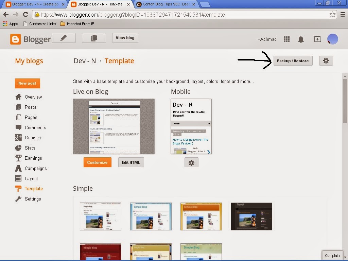The height and width of the screenshot is (261, 348).
Task: Click the Earnings trophy icon
Action: coord(18,158)
